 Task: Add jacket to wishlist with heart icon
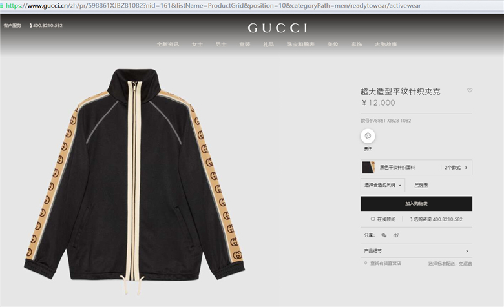tap(470, 90)
